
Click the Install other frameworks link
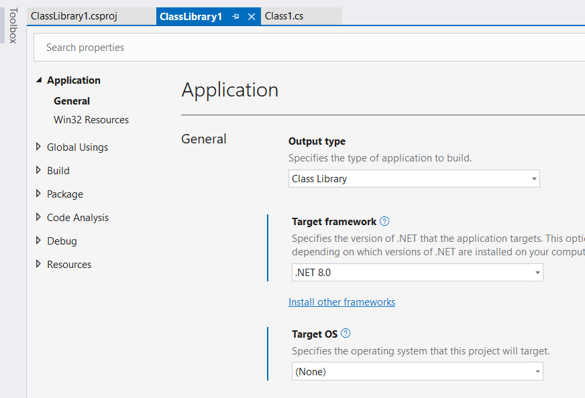pos(341,302)
